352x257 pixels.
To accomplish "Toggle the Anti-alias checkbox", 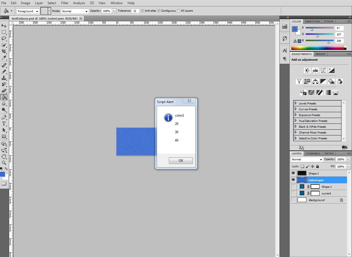I will coord(142,11).
